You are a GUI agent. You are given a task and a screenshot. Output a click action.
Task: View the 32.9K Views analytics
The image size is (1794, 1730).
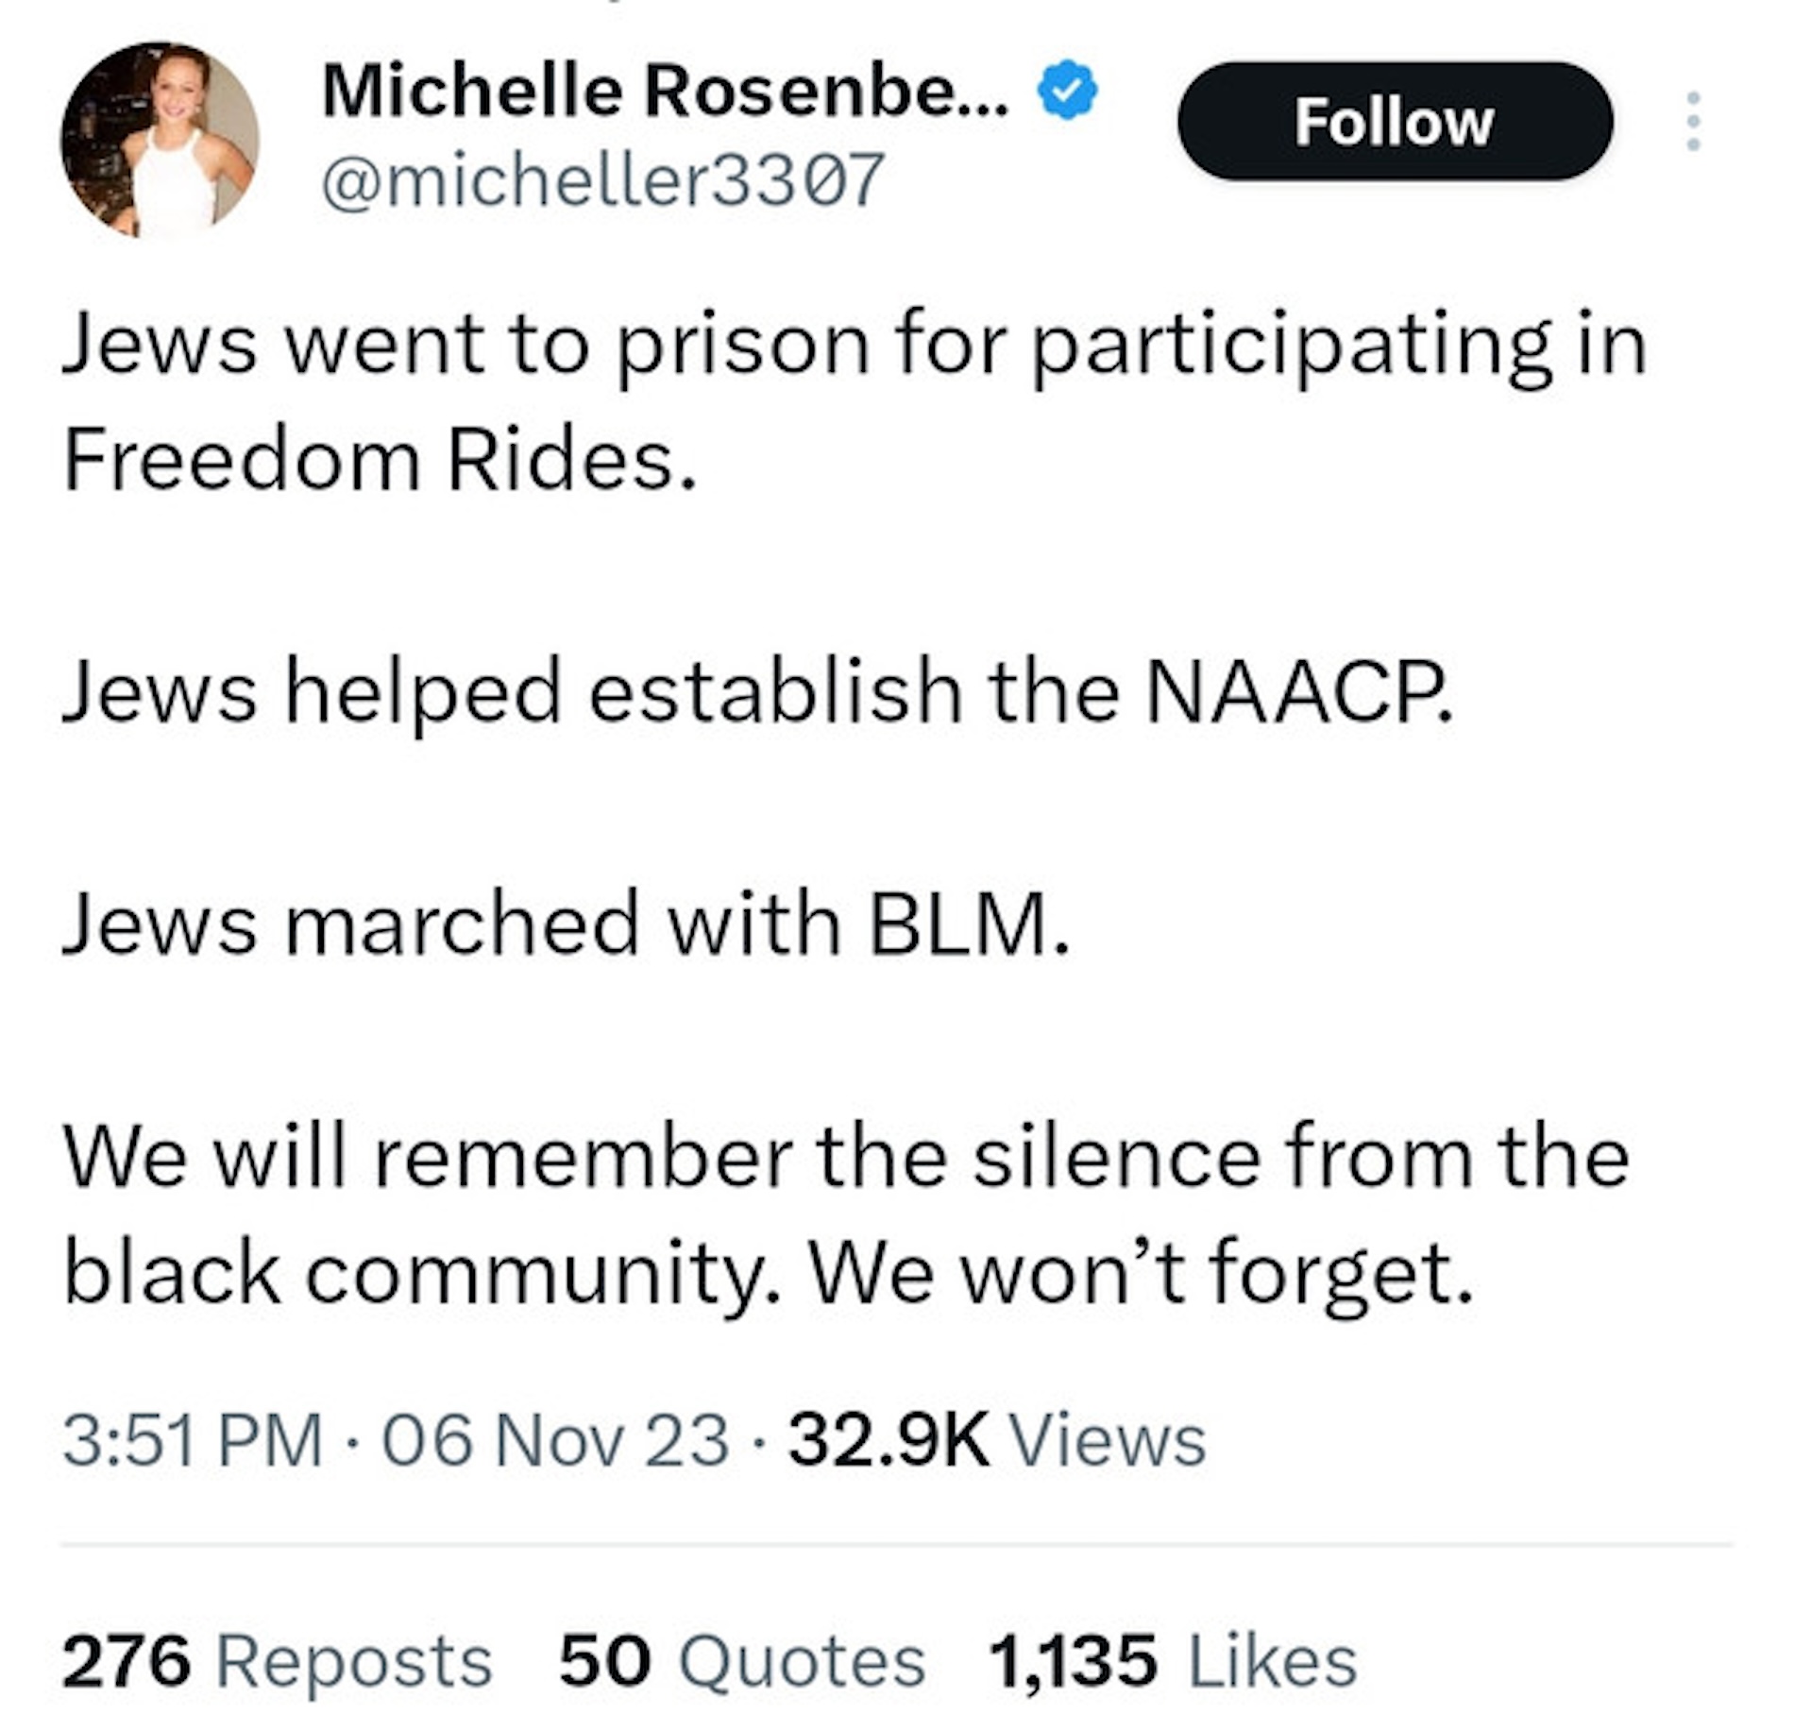pos(997,1441)
